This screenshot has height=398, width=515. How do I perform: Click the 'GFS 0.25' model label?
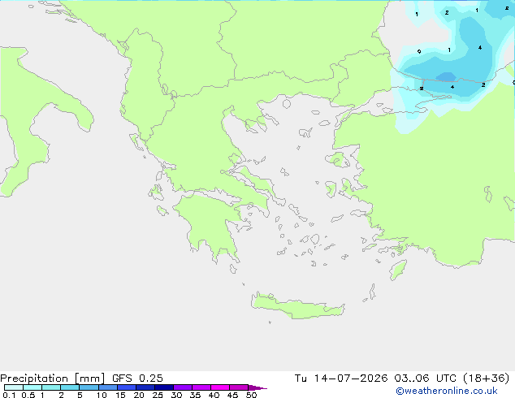(137, 379)
